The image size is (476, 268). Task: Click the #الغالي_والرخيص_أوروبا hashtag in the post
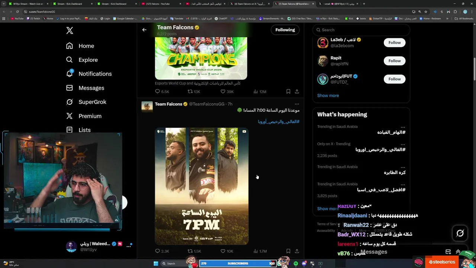[279, 122]
